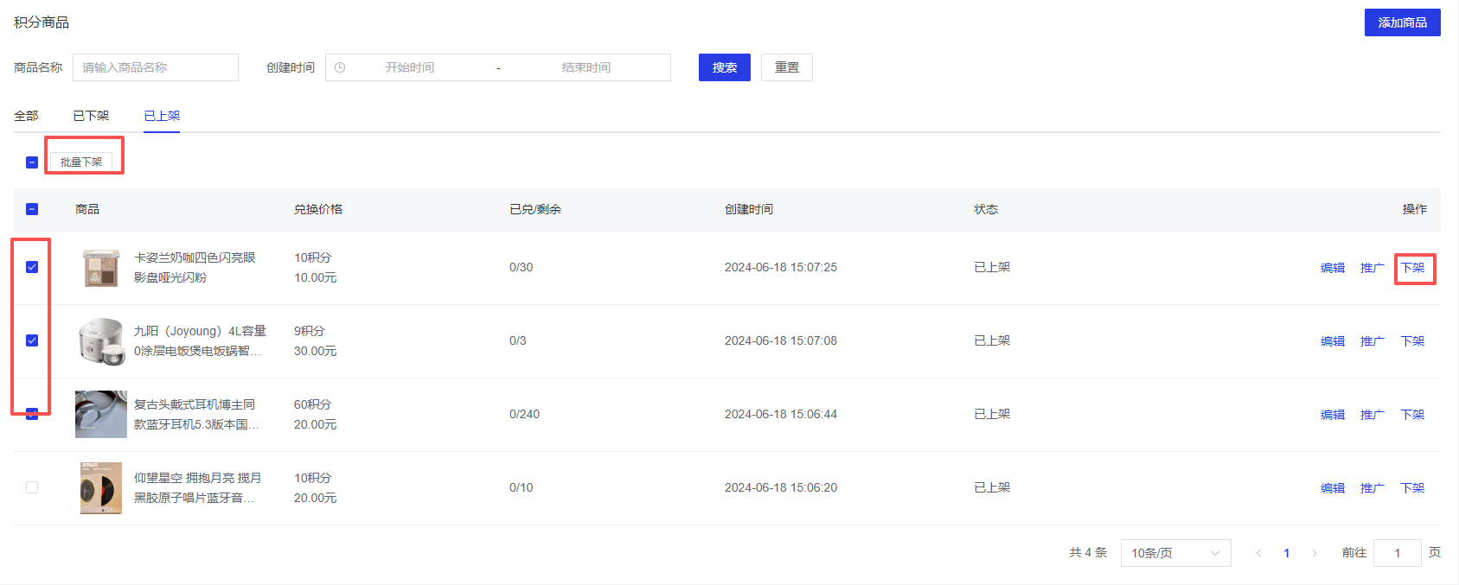This screenshot has width=1459, height=585.
Task: Toggle the select-all checkbox in table header
Action: pos(32,209)
